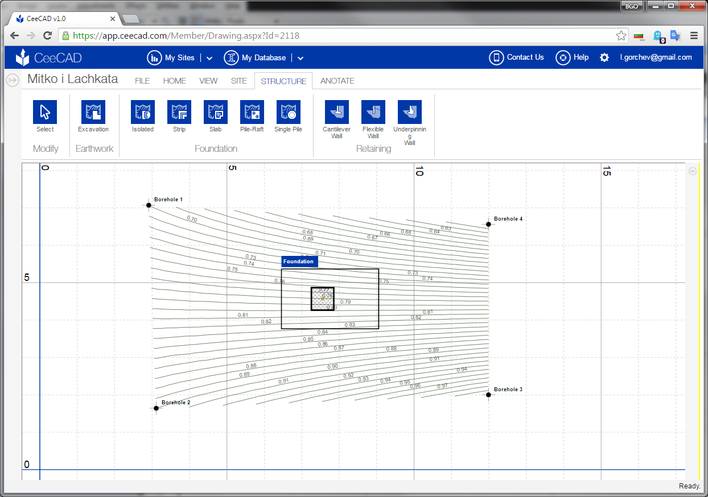Open the Help link
The image size is (708, 497).
pos(581,57)
